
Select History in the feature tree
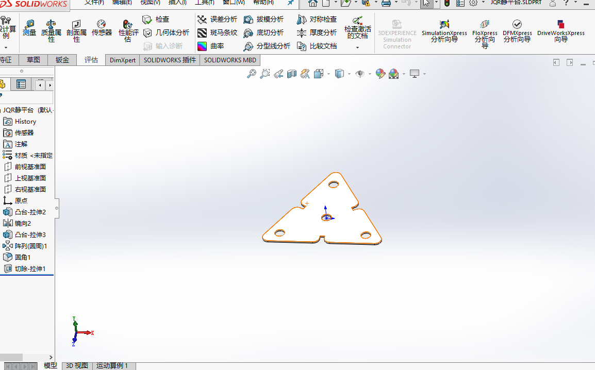pos(25,122)
